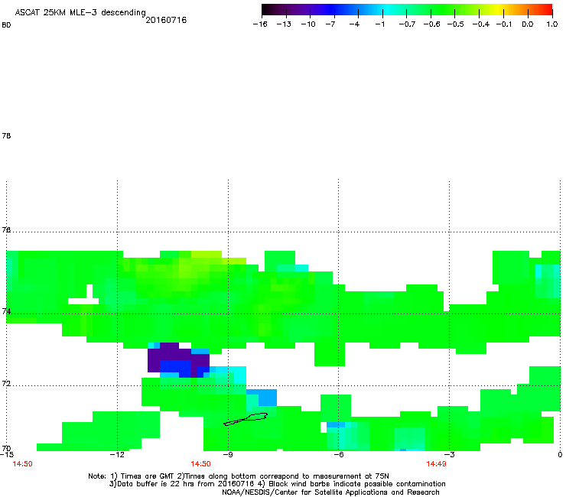Click the colorbar label '-0.5'
The width and height of the screenshot is (566, 497).
coord(456,24)
